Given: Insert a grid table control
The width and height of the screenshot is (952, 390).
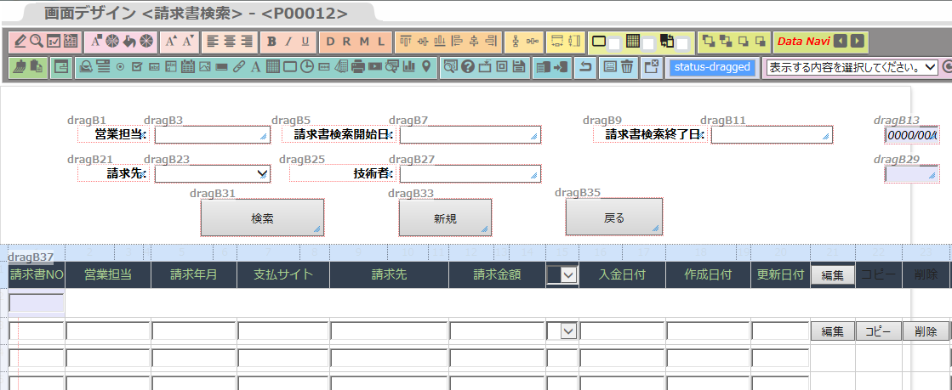Looking at the screenshot, I should [x=272, y=67].
